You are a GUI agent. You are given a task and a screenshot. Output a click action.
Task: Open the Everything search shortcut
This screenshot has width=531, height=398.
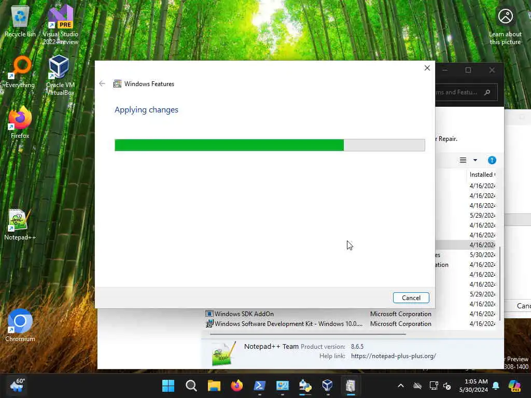coord(20,72)
